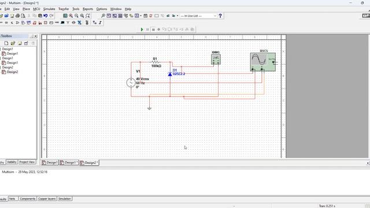Screen dimensions: 370x208
Task: Undo the last action
Action: pyautogui.click(x=46, y=16)
